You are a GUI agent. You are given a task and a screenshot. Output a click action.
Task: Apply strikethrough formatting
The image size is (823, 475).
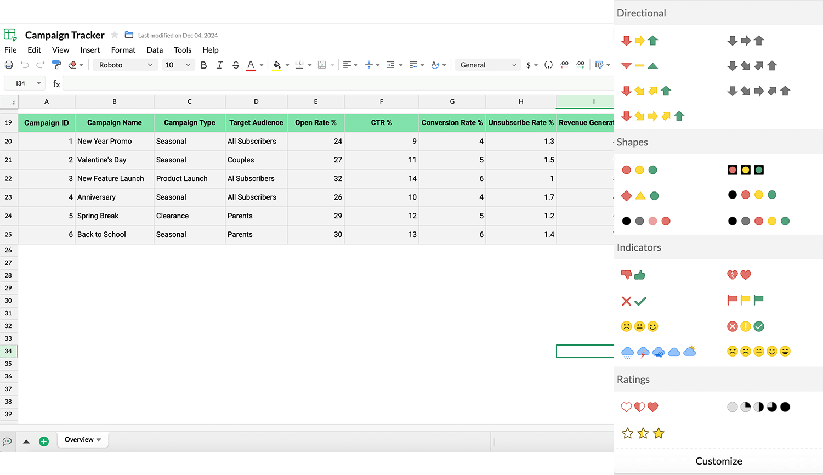point(236,65)
